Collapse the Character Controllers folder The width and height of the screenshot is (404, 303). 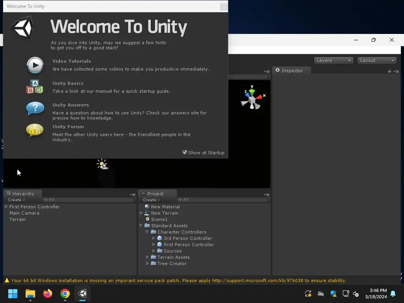[147, 232]
